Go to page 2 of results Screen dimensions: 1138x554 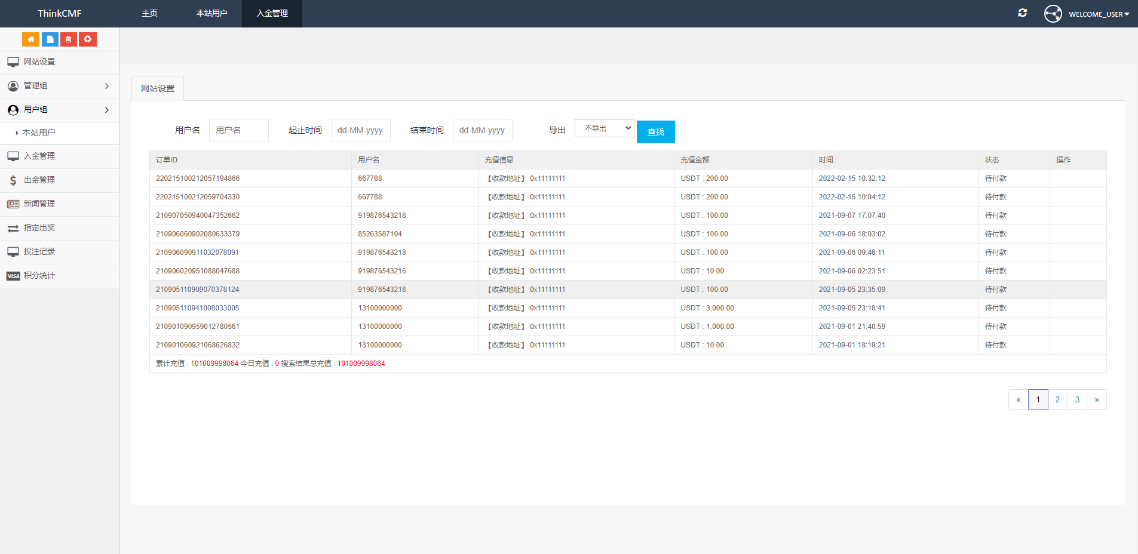tap(1057, 399)
